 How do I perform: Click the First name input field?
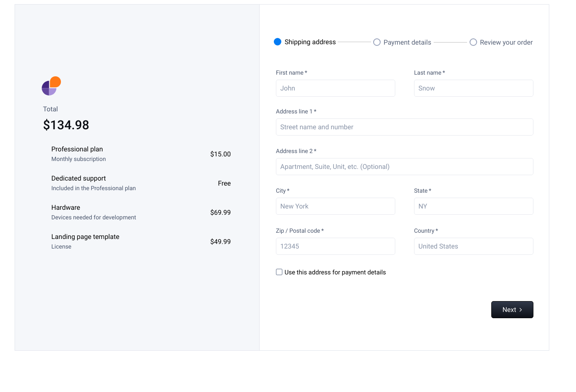point(336,88)
